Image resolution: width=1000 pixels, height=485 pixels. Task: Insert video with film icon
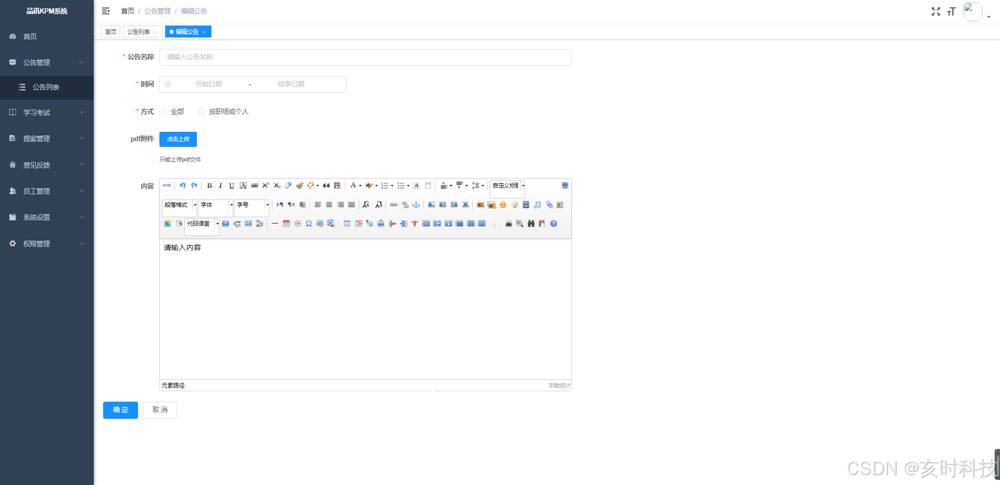coord(526,205)
